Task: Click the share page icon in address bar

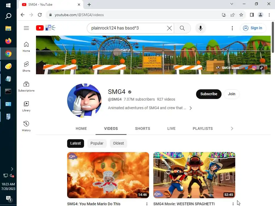Action: coord(233,15)
